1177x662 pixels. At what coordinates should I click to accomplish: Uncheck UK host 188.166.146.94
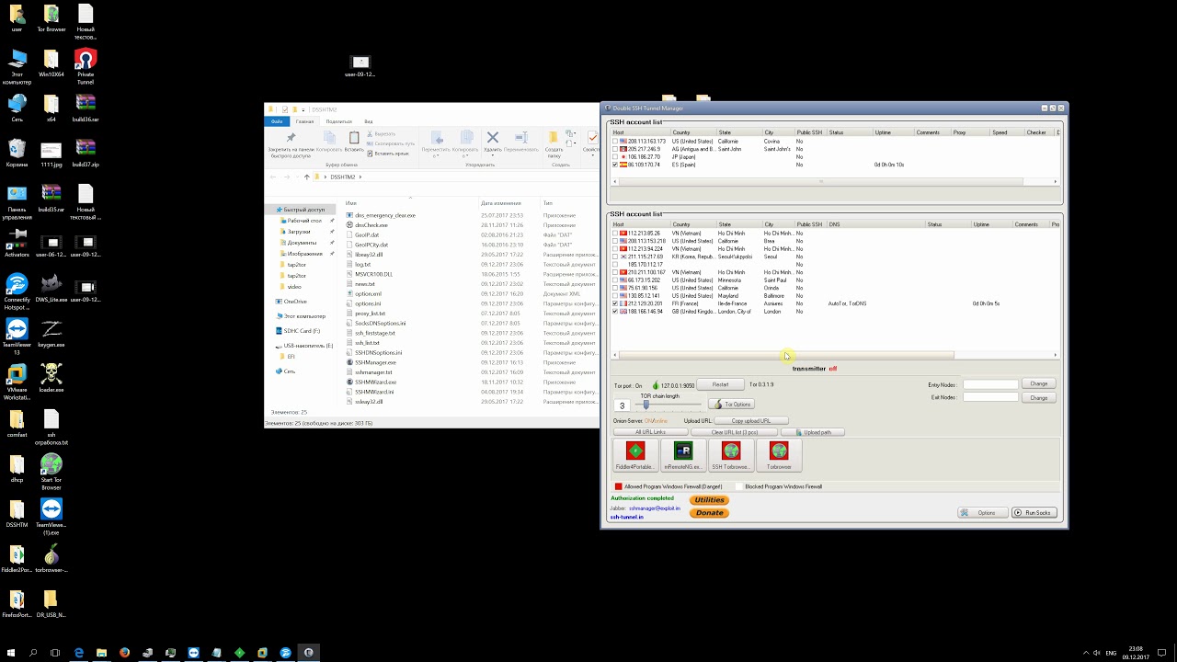click(615, 312)
